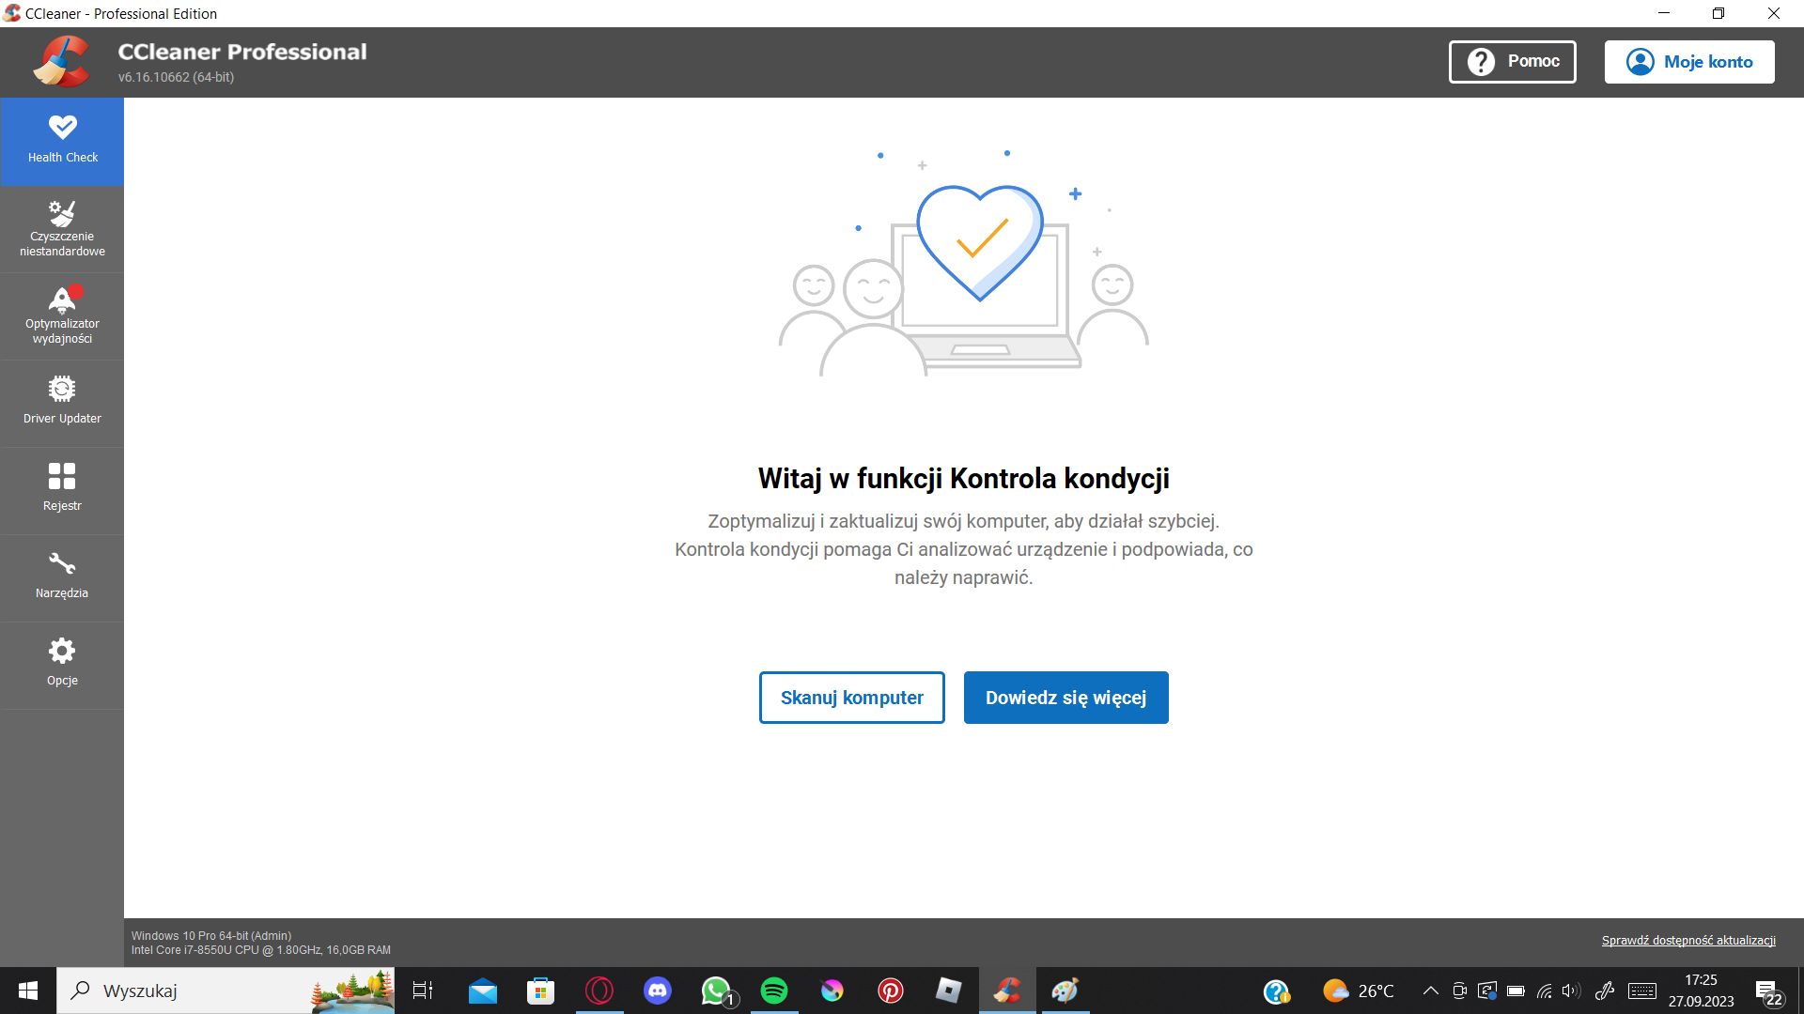Click the volume speaker tray icon

tap(1570, 991)
